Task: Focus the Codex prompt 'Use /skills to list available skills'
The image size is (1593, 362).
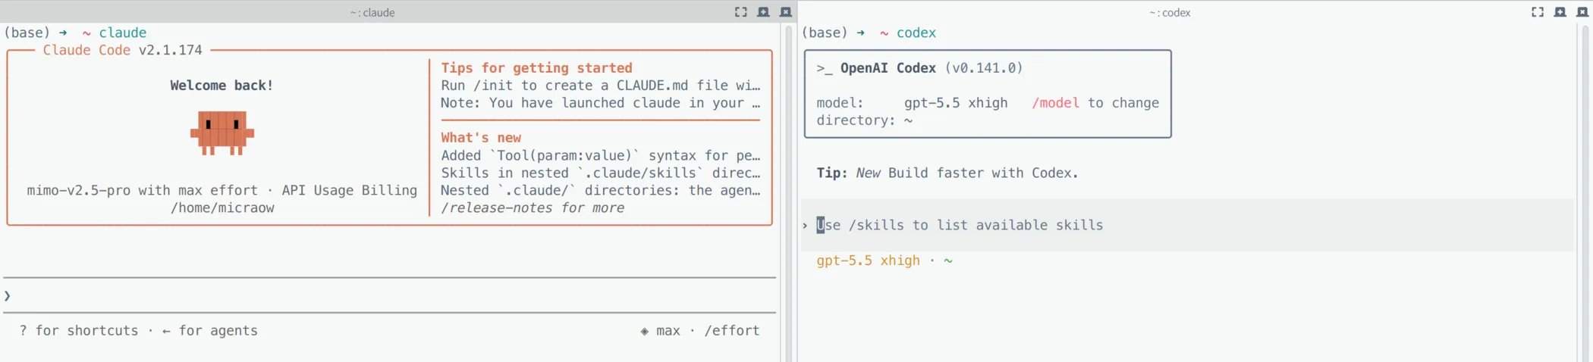Action: tap(960, 225)
